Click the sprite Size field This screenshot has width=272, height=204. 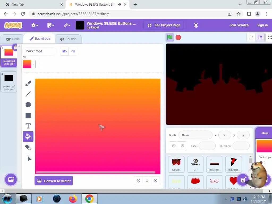[x=207, y=146]
